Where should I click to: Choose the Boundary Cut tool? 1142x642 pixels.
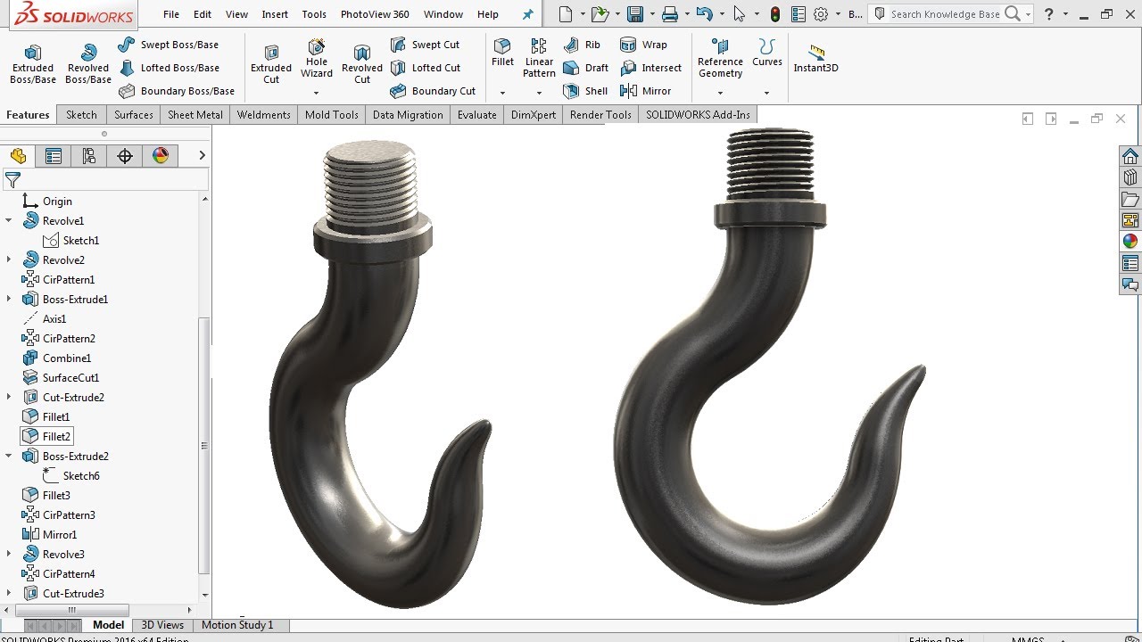pos(434,91)
